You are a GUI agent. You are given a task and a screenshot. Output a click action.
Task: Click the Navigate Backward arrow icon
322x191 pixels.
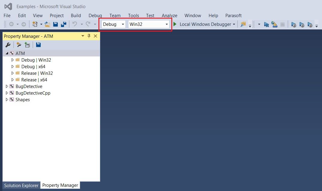pos(11,24)
